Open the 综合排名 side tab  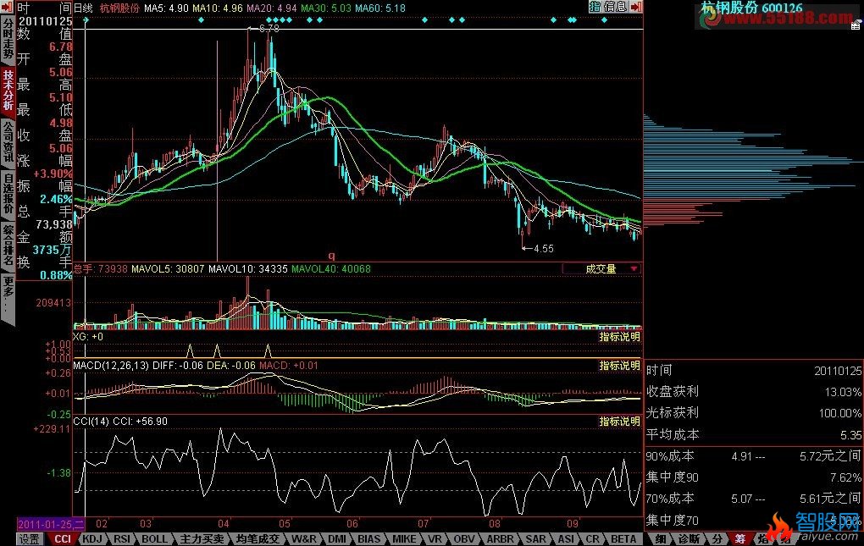click(8, 245)
